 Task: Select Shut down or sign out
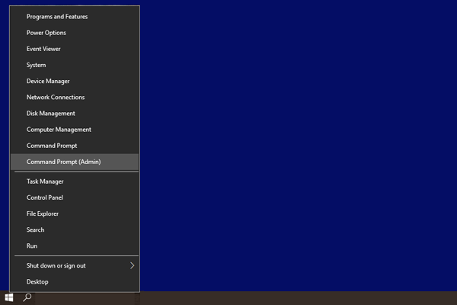[x=75, y=265]
